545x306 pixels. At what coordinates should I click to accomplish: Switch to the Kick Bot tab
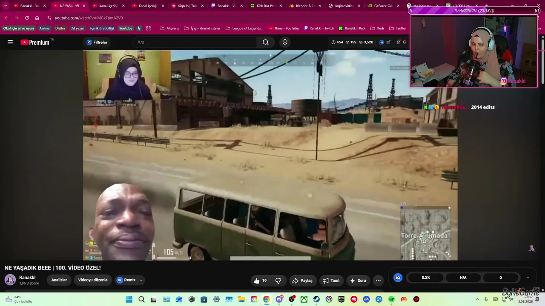pos(266,6)
